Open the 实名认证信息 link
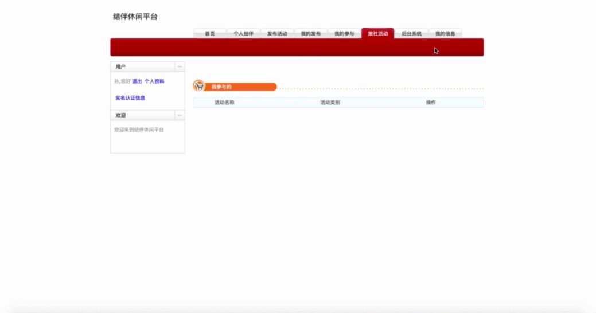Image resolution: width=596 pixels, height=313 pixels. 130,98
